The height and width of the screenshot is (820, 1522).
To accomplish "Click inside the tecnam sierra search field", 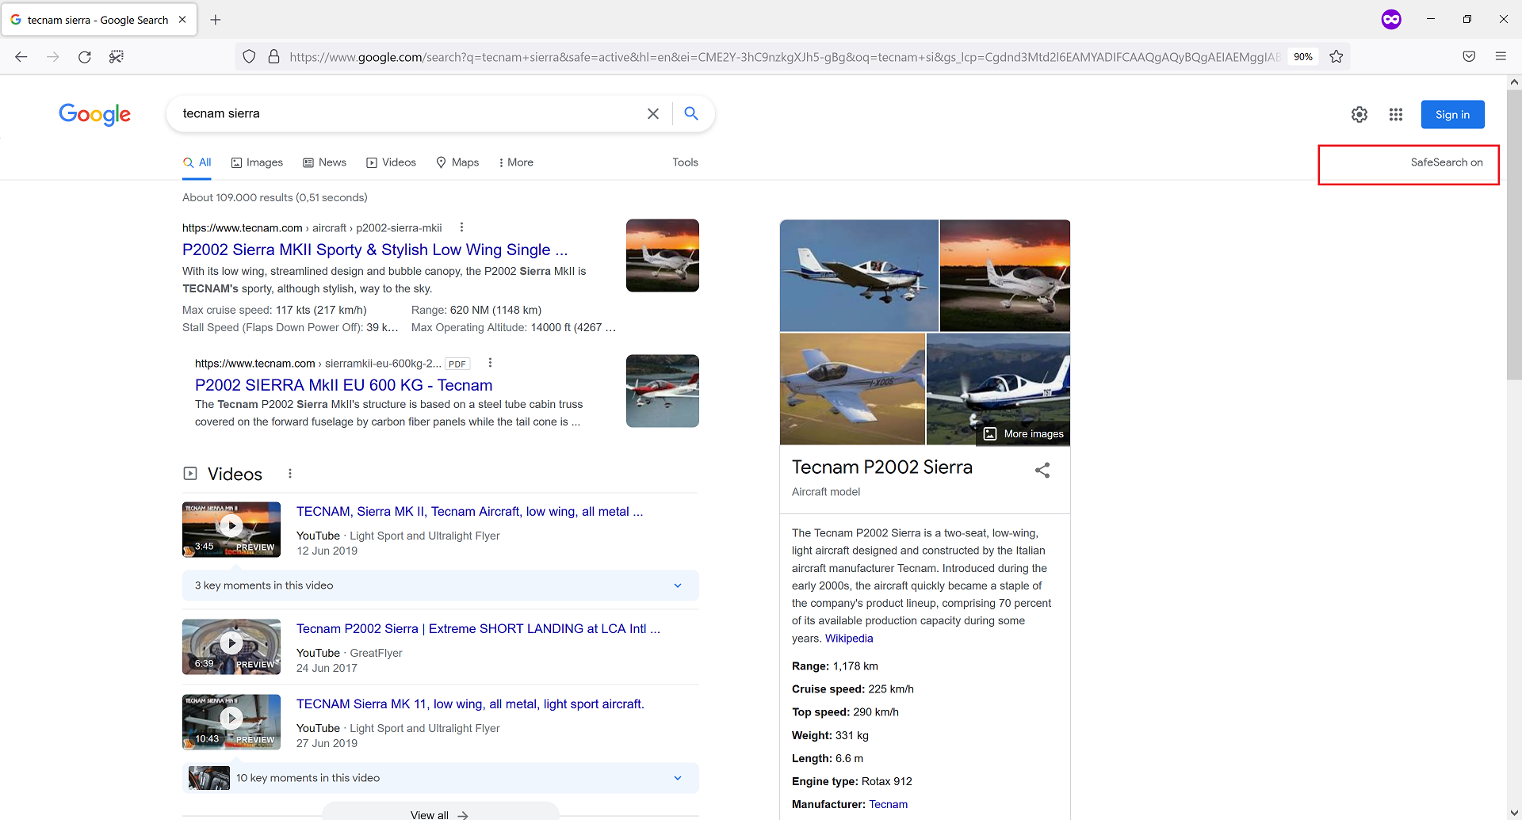I will coord(408,113).
